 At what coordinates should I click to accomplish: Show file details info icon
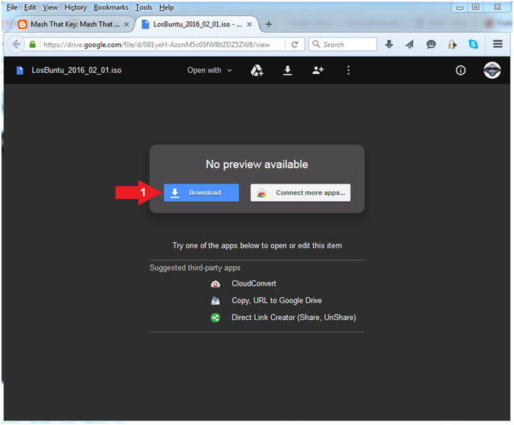pos(461,70)
